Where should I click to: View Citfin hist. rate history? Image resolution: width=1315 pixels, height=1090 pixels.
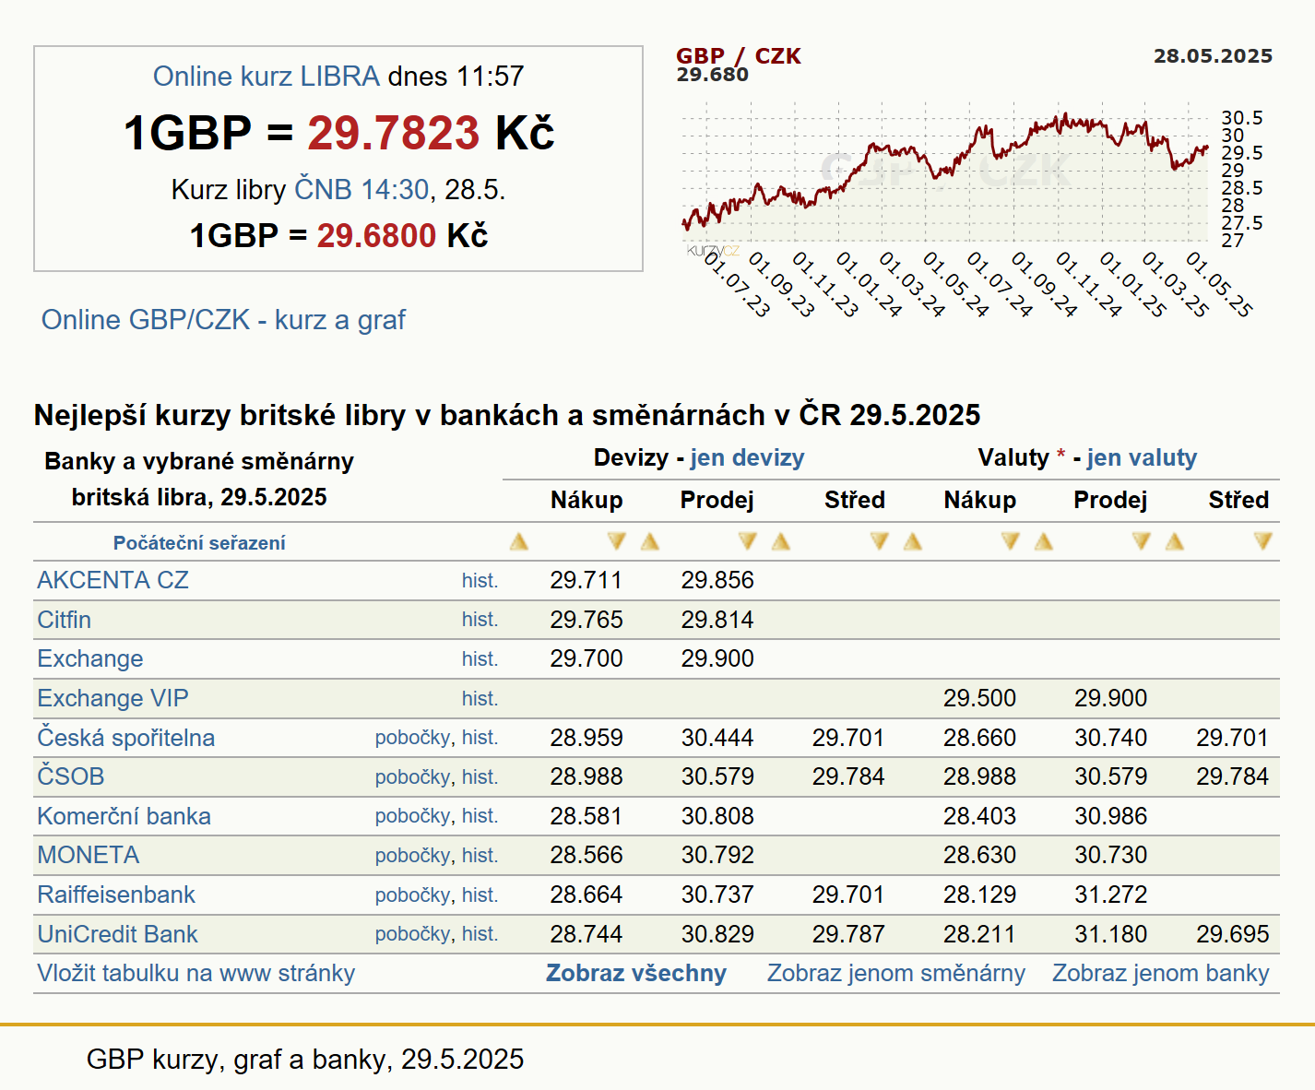pyautogui.click(x=480, y=620)
